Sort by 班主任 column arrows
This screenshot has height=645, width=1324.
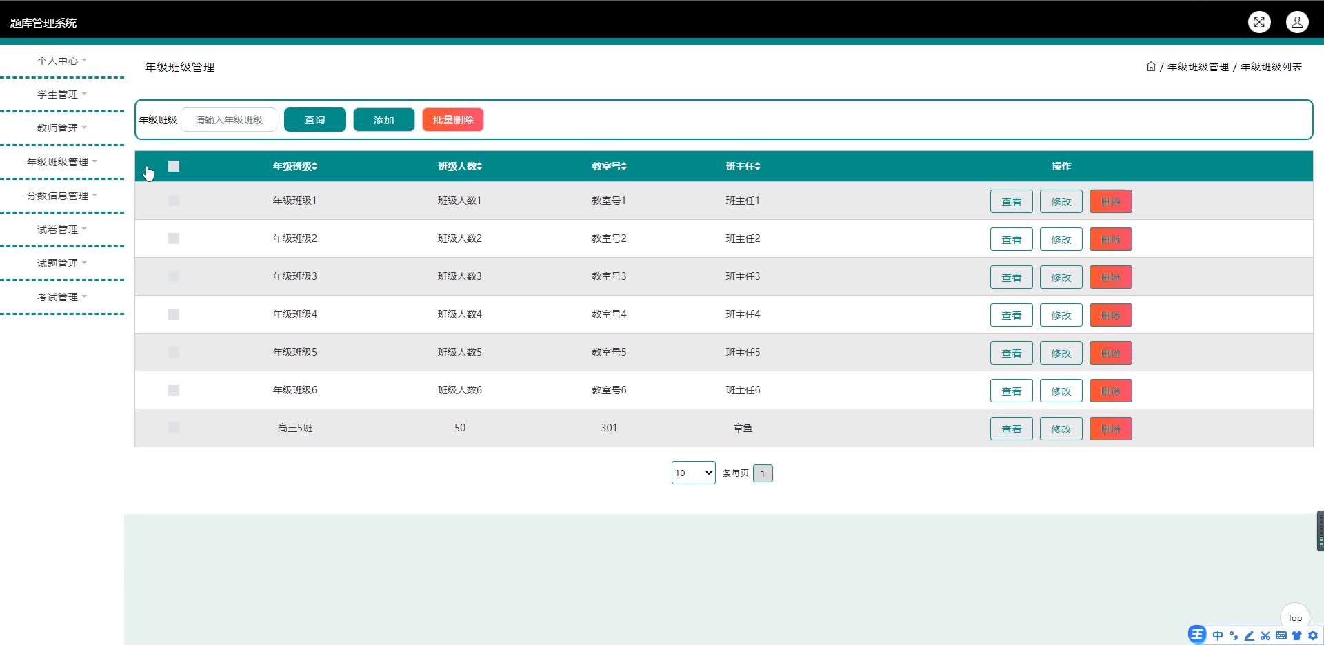pos(757,166)
